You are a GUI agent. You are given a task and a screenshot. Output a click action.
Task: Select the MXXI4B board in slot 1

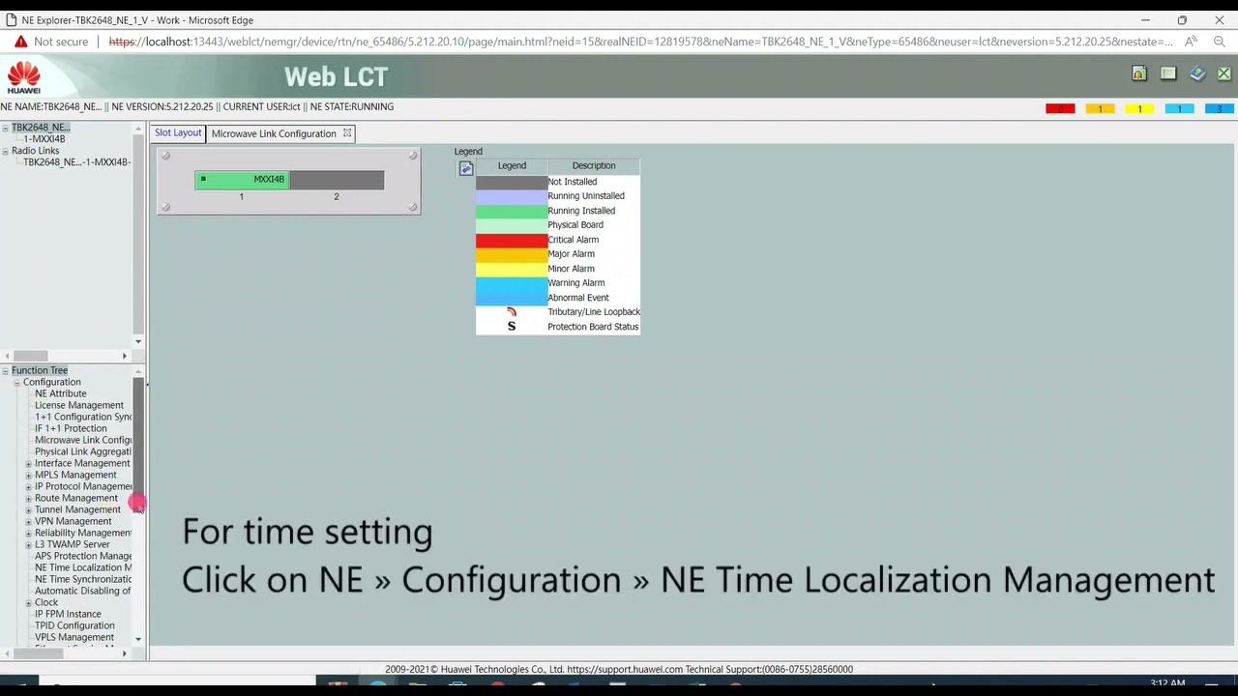pos(242,180)
